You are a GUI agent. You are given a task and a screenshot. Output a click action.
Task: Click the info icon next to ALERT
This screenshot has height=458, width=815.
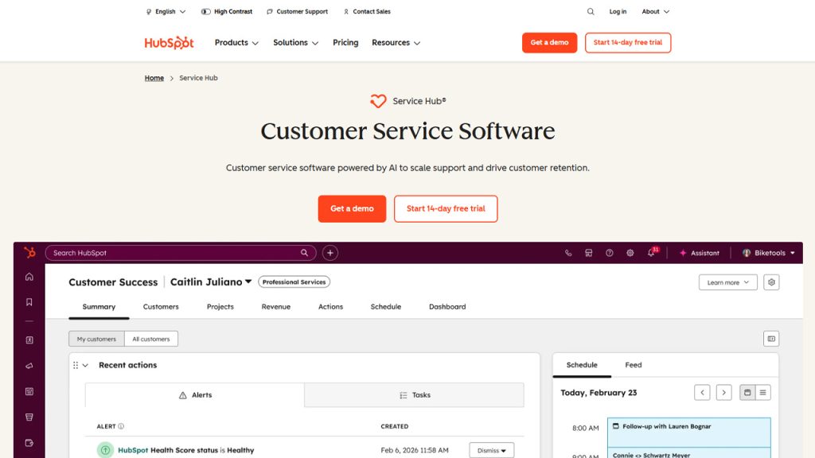coord(121,426)
